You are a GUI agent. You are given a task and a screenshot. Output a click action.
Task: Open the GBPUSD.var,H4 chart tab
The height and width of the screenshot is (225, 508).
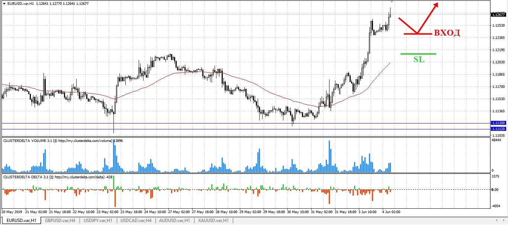pos(60,221)
